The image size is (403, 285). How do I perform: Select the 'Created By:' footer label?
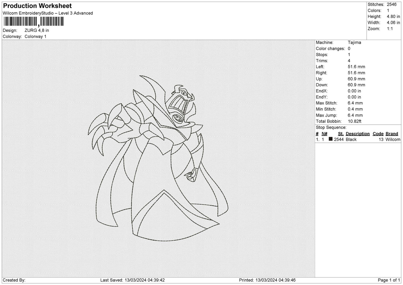point(14,280)
